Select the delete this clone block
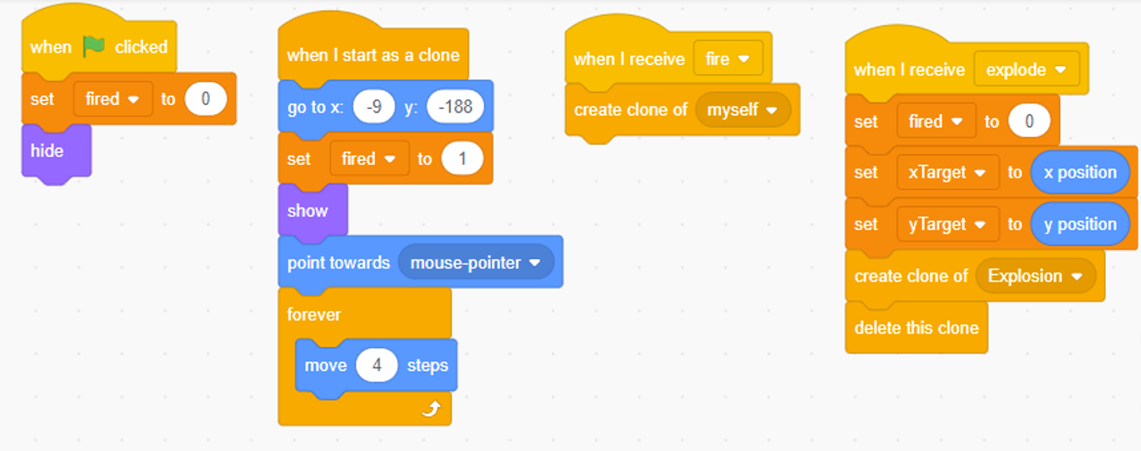Viewport: 1141px width, 451px height. tap(916, 328)
